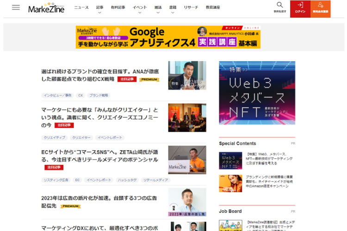
Task: Click the Job Board heading
Action: (x=230, y=211)
